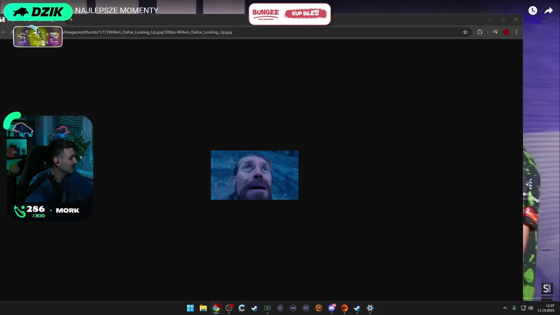Open the media controls music-note icon
Viewport: 560px width, 315px height.
click(x=495, y=32)
